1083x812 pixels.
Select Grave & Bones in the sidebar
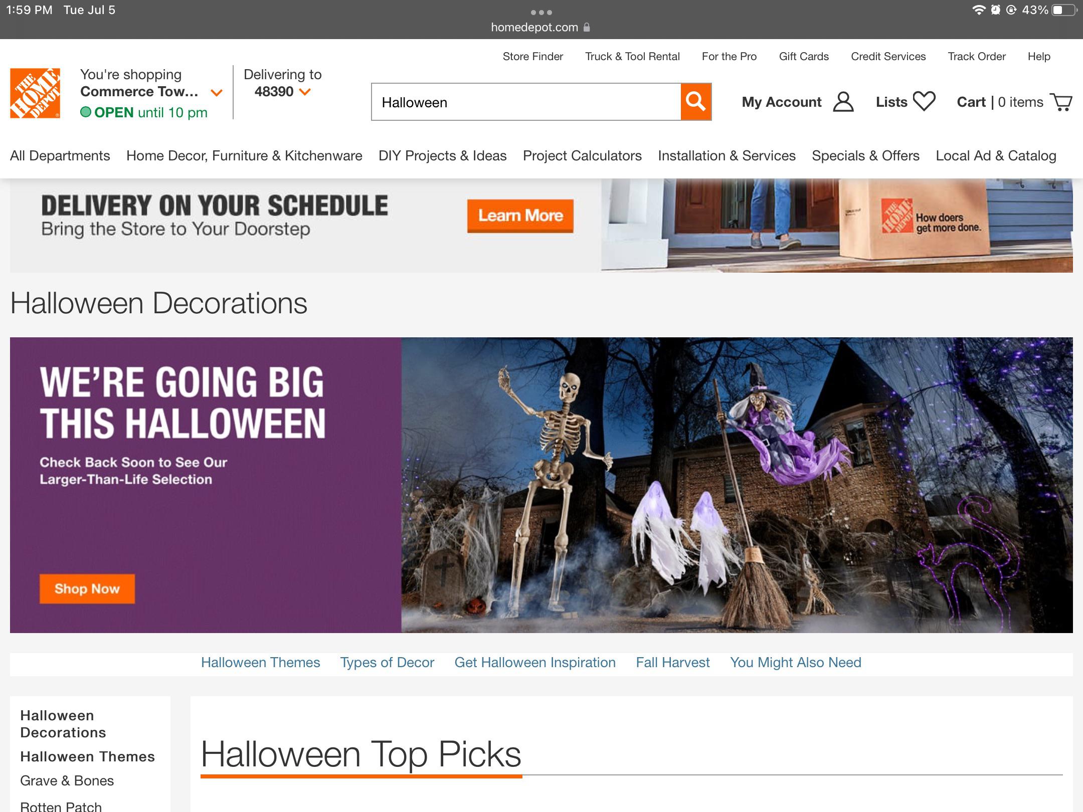click(67, 780)
